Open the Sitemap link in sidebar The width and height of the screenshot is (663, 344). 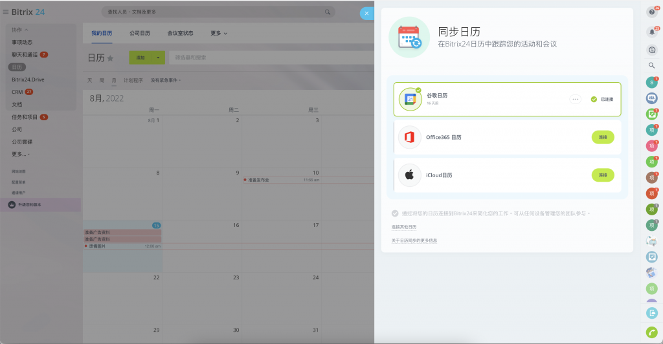point(19,171)
